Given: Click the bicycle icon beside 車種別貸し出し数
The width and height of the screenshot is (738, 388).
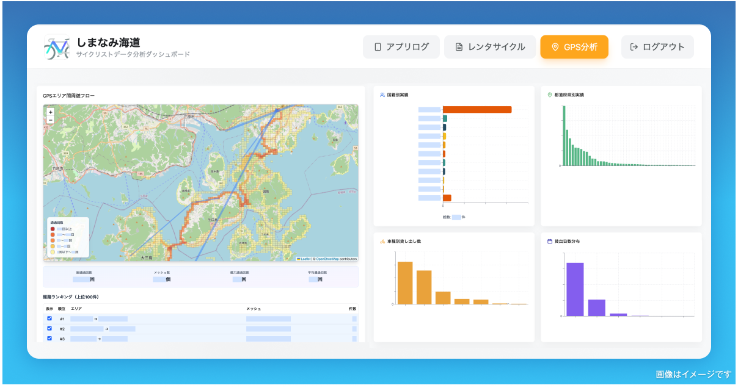Looking at the screenshot, I should [x=382, y=242].
